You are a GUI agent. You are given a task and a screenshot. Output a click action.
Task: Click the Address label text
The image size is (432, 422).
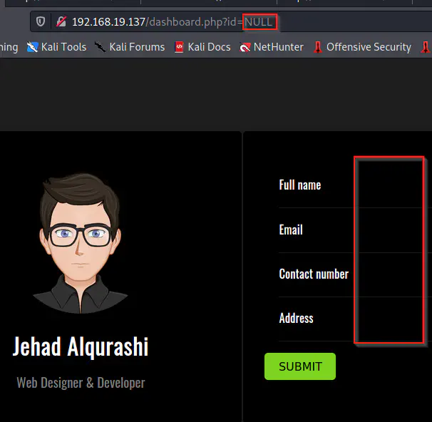(296, 319)
